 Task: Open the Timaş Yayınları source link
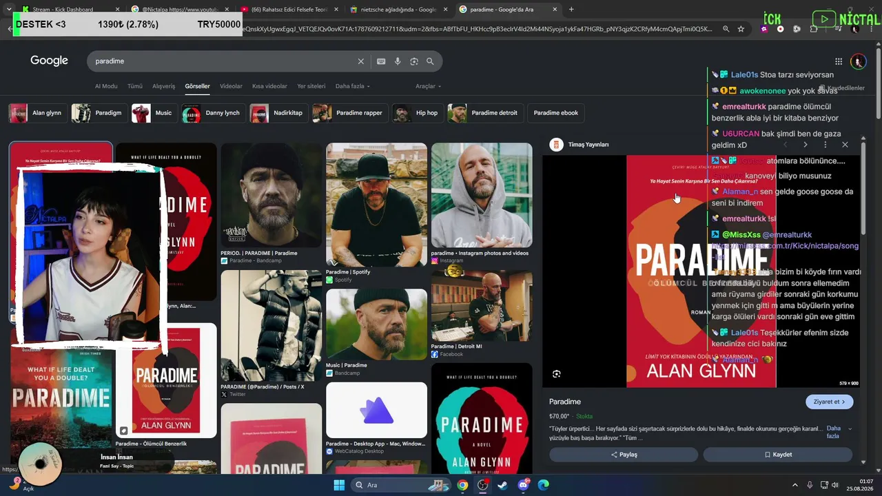coord(580,145)
